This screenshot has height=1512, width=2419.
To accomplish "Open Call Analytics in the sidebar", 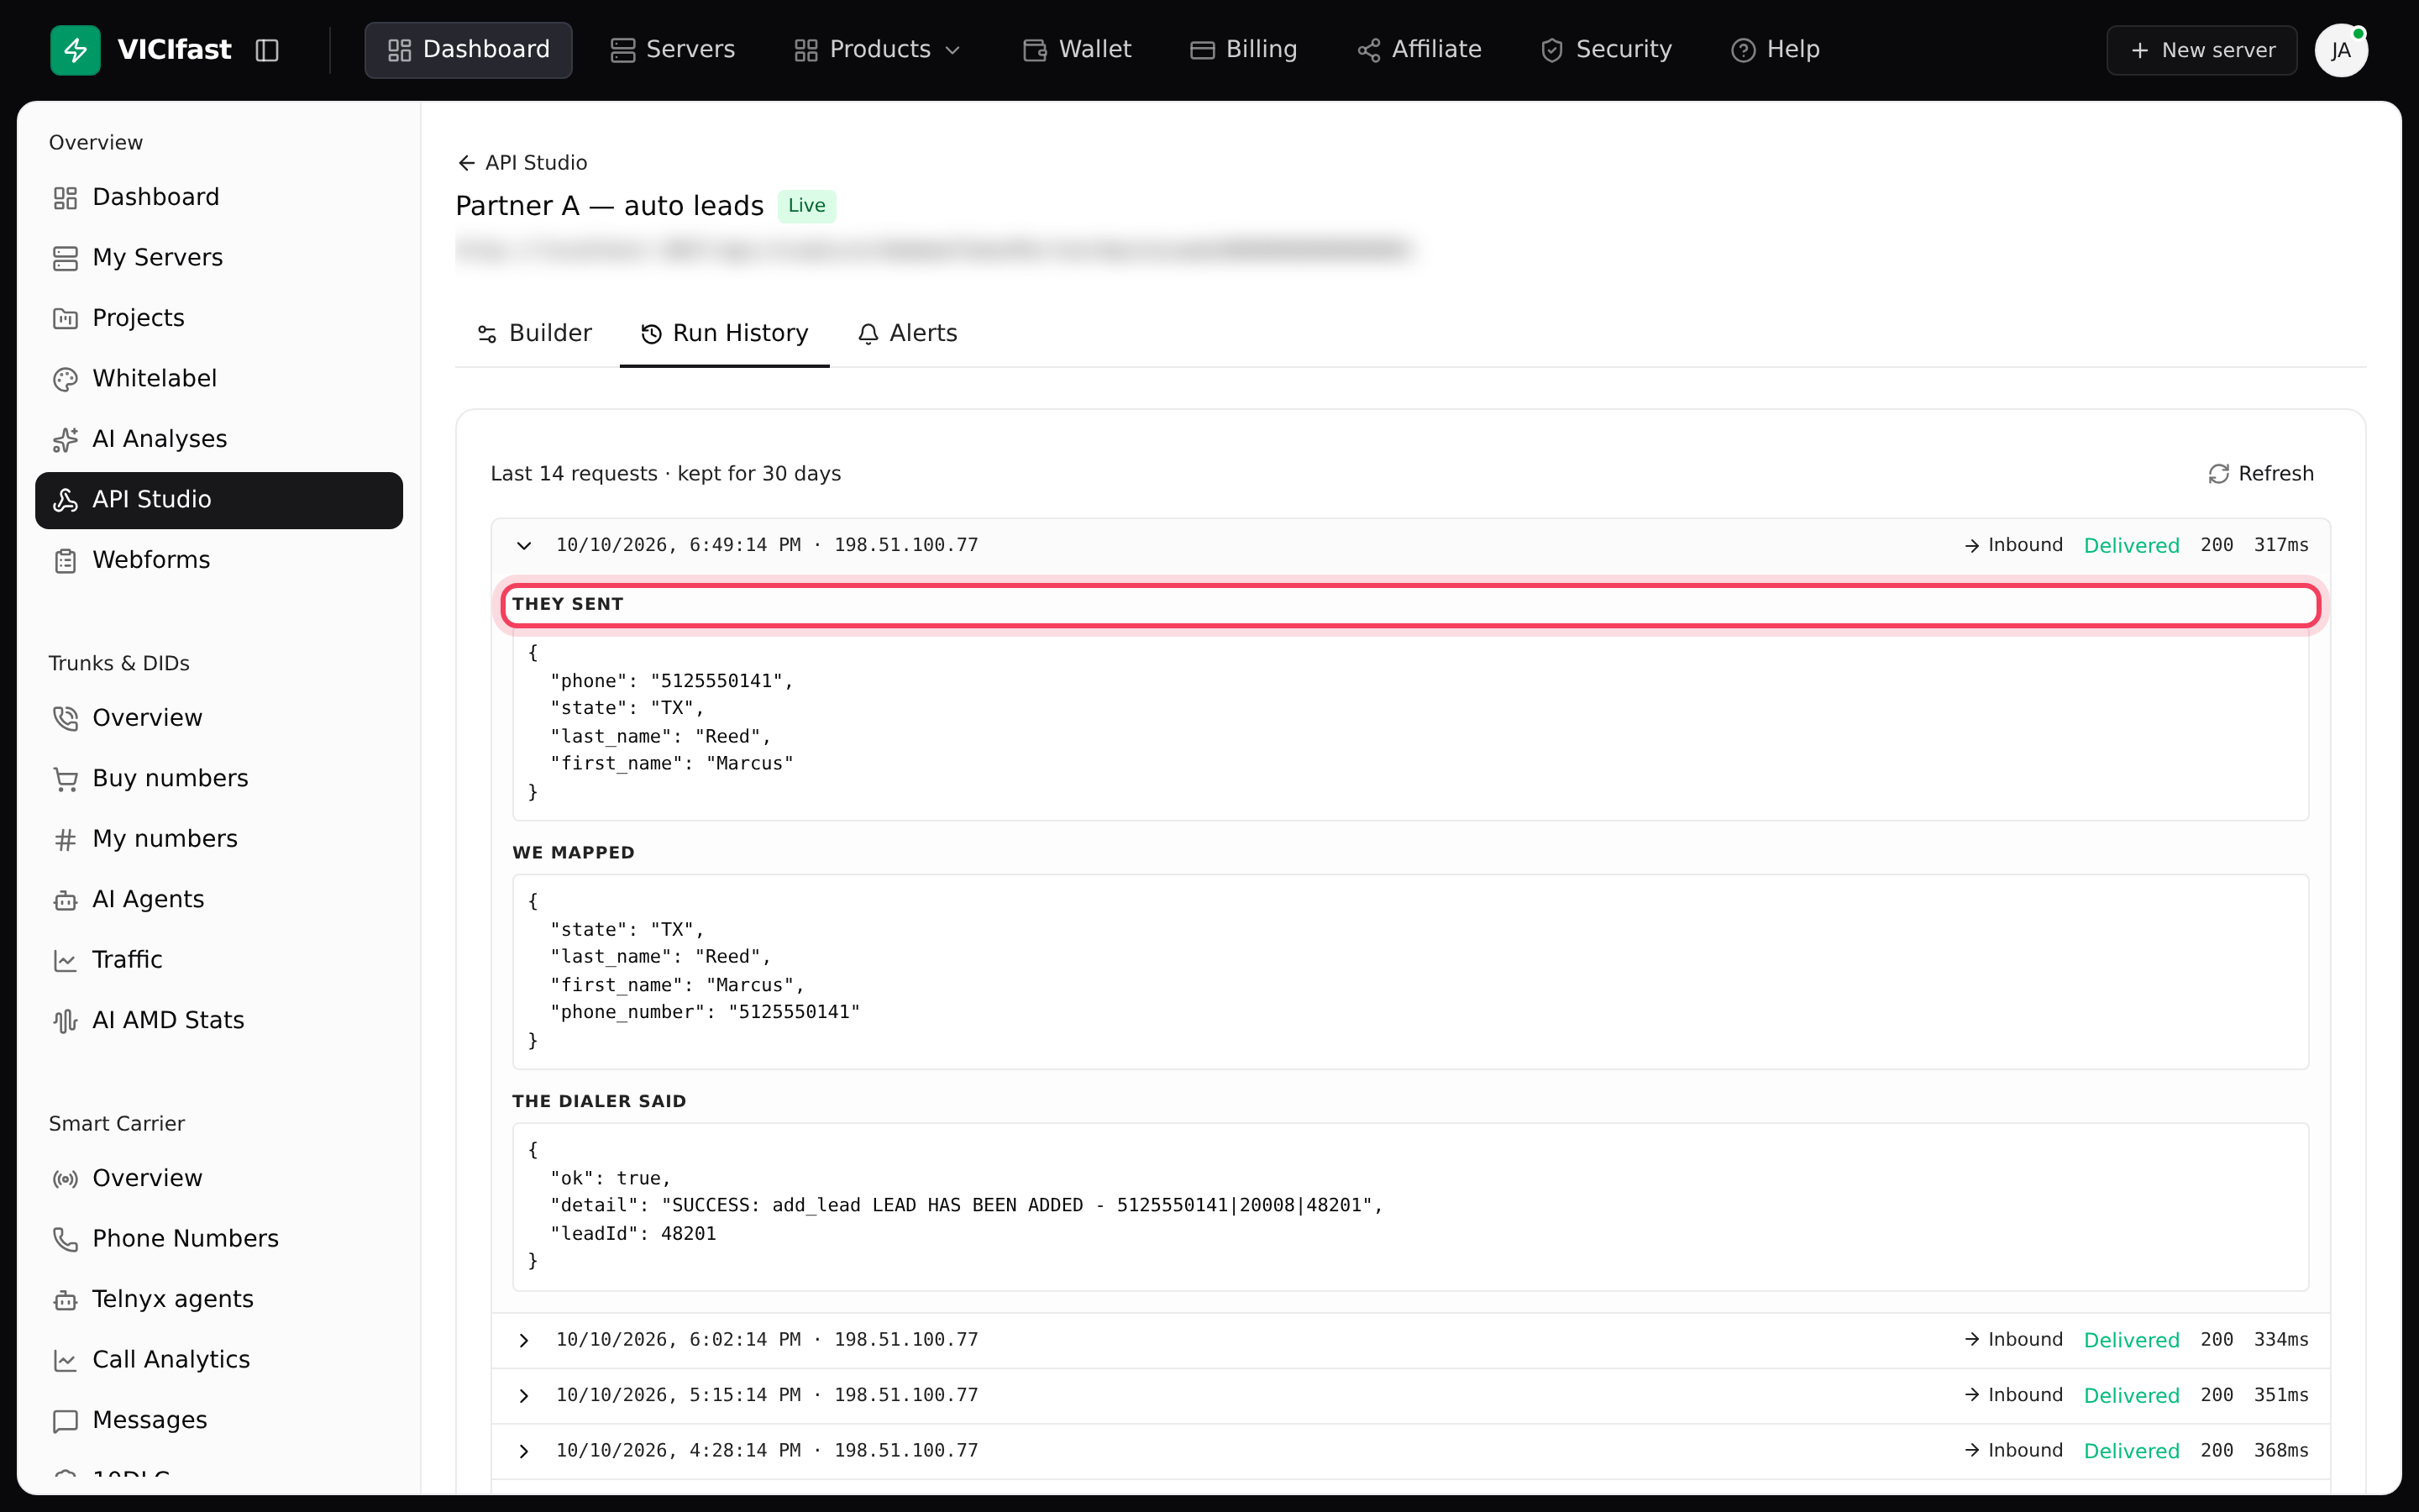I will (x=219, y=1360).
